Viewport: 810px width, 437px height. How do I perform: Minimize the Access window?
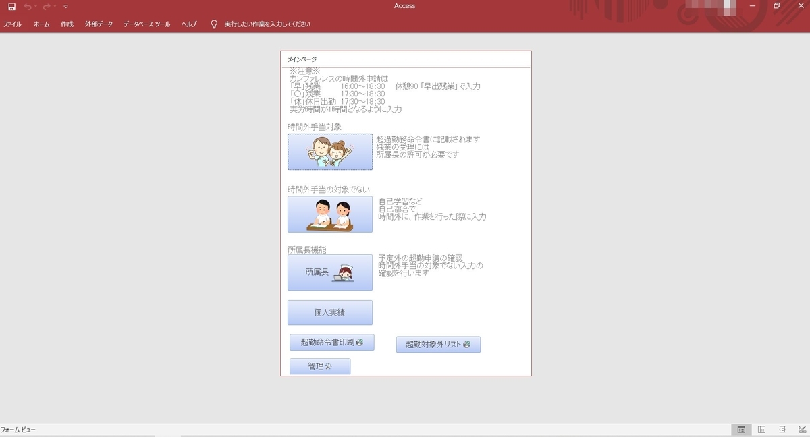coord(753,6)
